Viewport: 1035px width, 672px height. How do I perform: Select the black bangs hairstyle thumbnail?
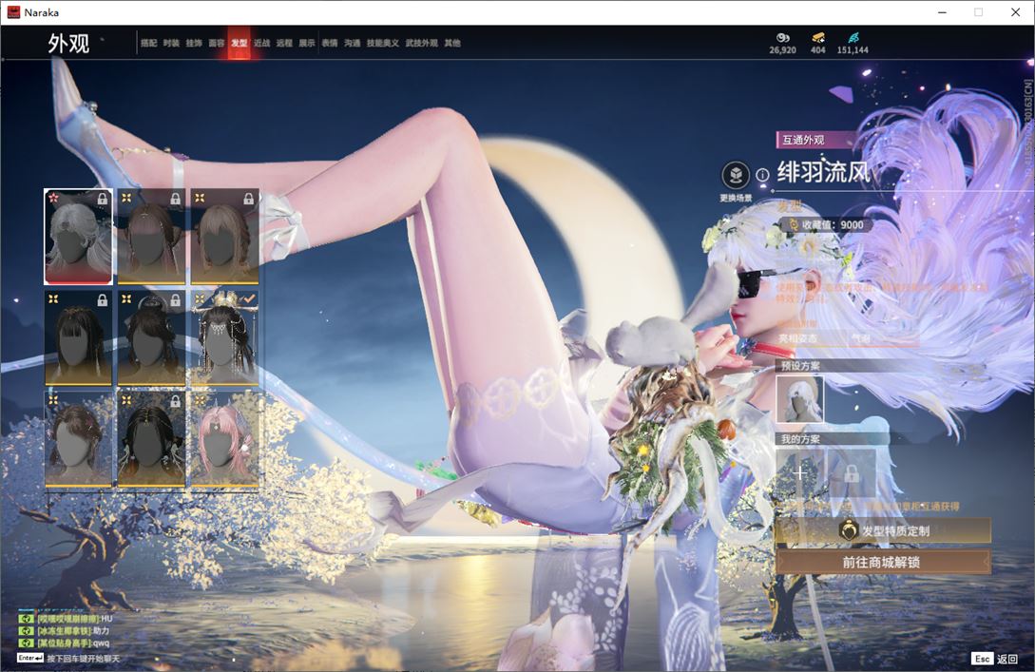[78, 337]
